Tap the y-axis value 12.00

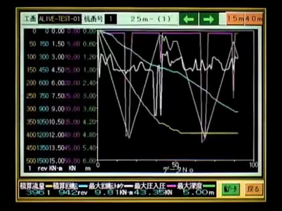pyautogui.click(x=56, y=135)
